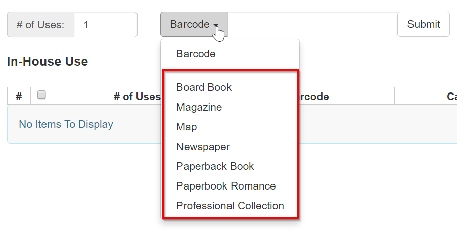
Task: Submit the in-house use entry
Action: click(424, 24)
